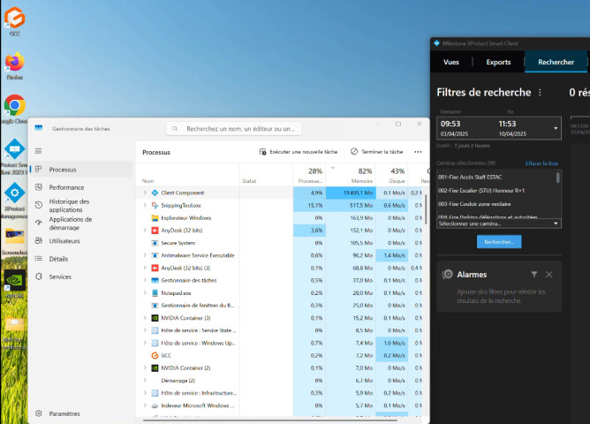590x424 pixels.
Task: Click the Effacer la liste link
Action: (542, 163)
